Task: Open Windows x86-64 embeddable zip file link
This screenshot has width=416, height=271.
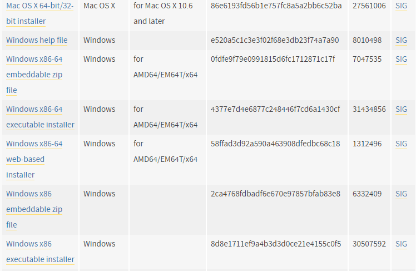Action: point(34,75)
